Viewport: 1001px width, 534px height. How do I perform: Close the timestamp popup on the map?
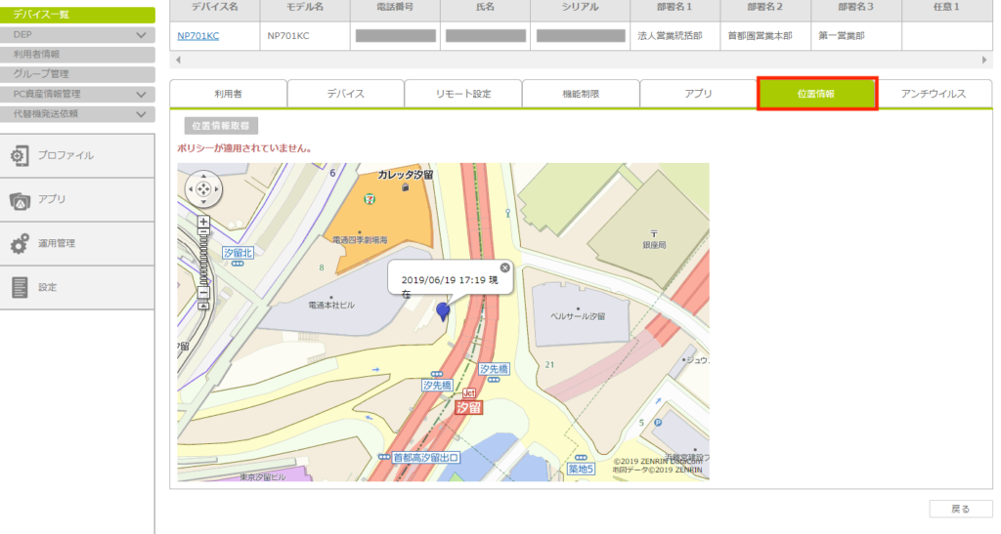click(x=505, y=267)
